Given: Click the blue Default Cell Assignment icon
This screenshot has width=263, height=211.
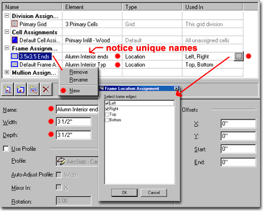Looking at the screenshot, I should point(15,40).
